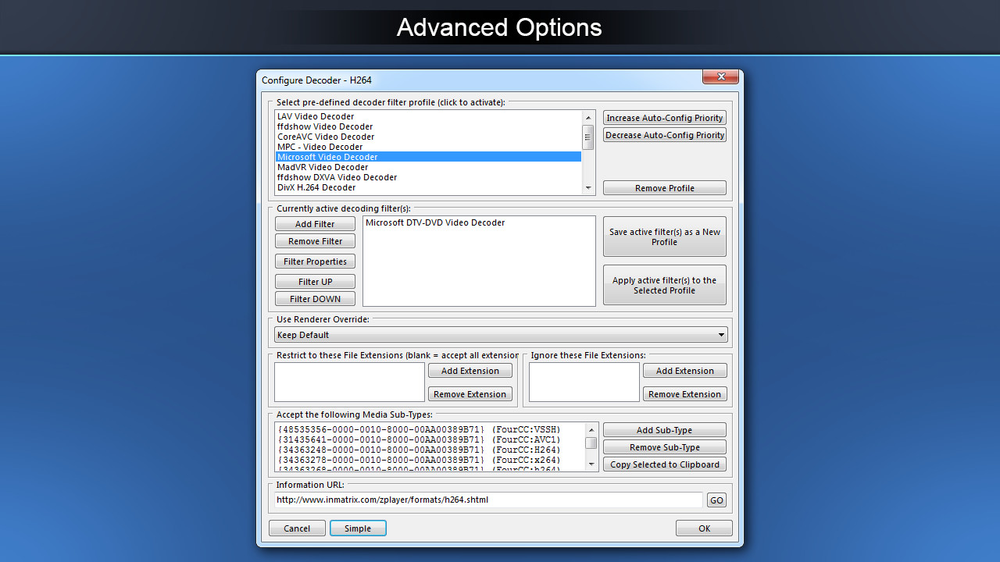
Task: Apply active filters to the Selected Profile
Action: 664,285
